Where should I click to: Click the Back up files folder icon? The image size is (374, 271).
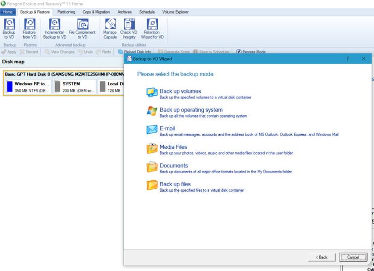click(x=152, y=186)
